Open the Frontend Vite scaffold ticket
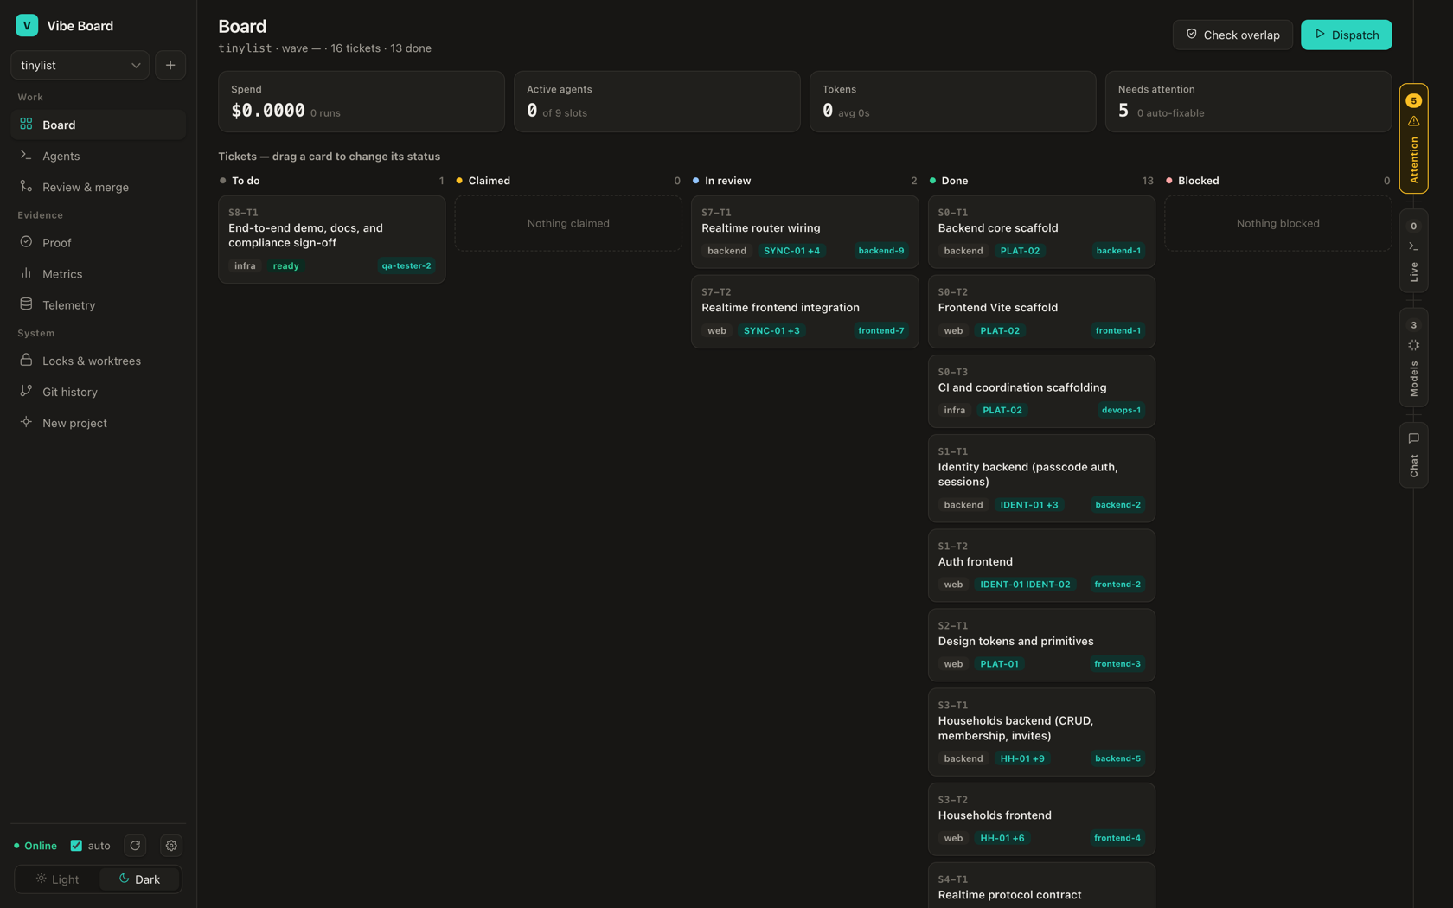The height and width of the screenshot is (908, 1453). tap(1041, 311)
